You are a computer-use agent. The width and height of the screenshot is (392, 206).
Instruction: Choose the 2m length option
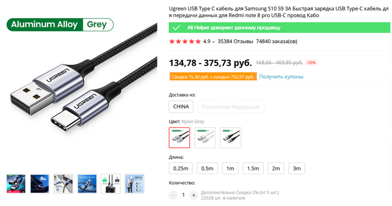[276, 168]
